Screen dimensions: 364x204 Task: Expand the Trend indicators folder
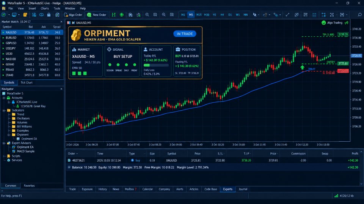click(x=9, y=114)
